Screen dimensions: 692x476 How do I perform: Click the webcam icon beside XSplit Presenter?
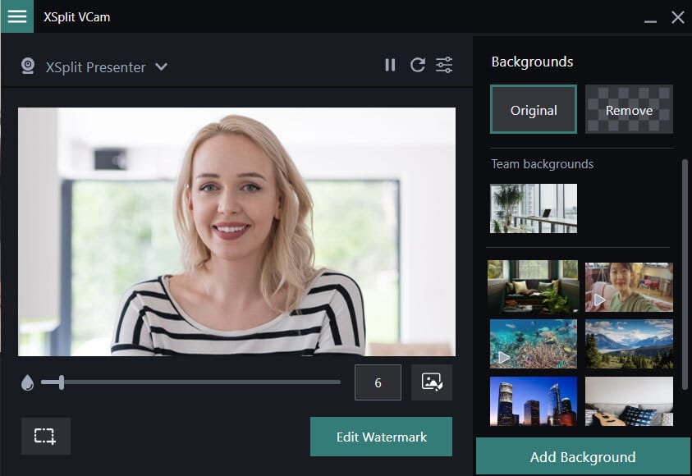click(28, 66)
